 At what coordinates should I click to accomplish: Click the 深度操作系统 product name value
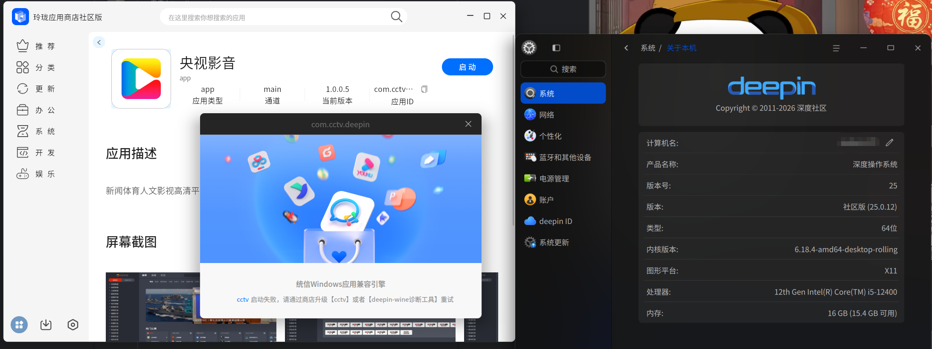875,164
